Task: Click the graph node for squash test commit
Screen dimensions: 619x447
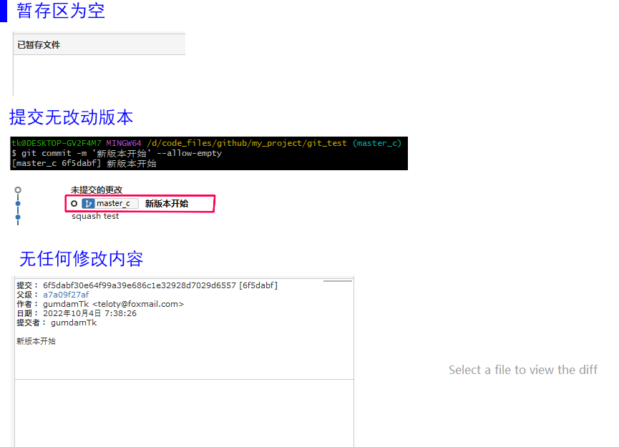Action: pos(18,217)
